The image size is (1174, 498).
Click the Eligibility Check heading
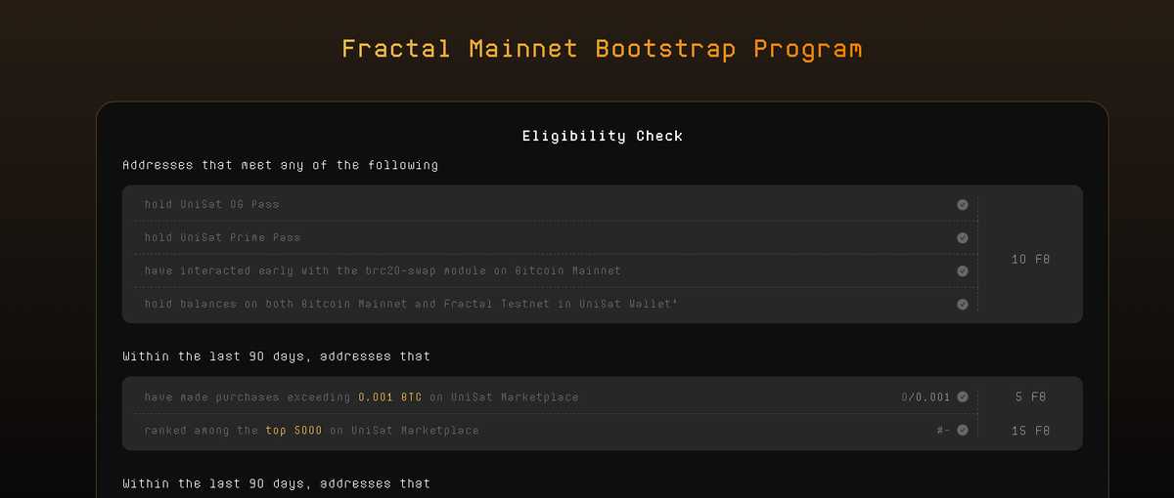point(603,136)
